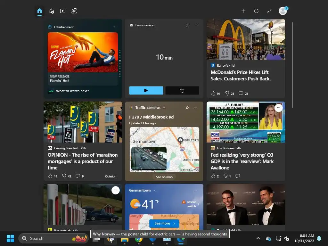Show hidden system tray icons

click(258, 238)
